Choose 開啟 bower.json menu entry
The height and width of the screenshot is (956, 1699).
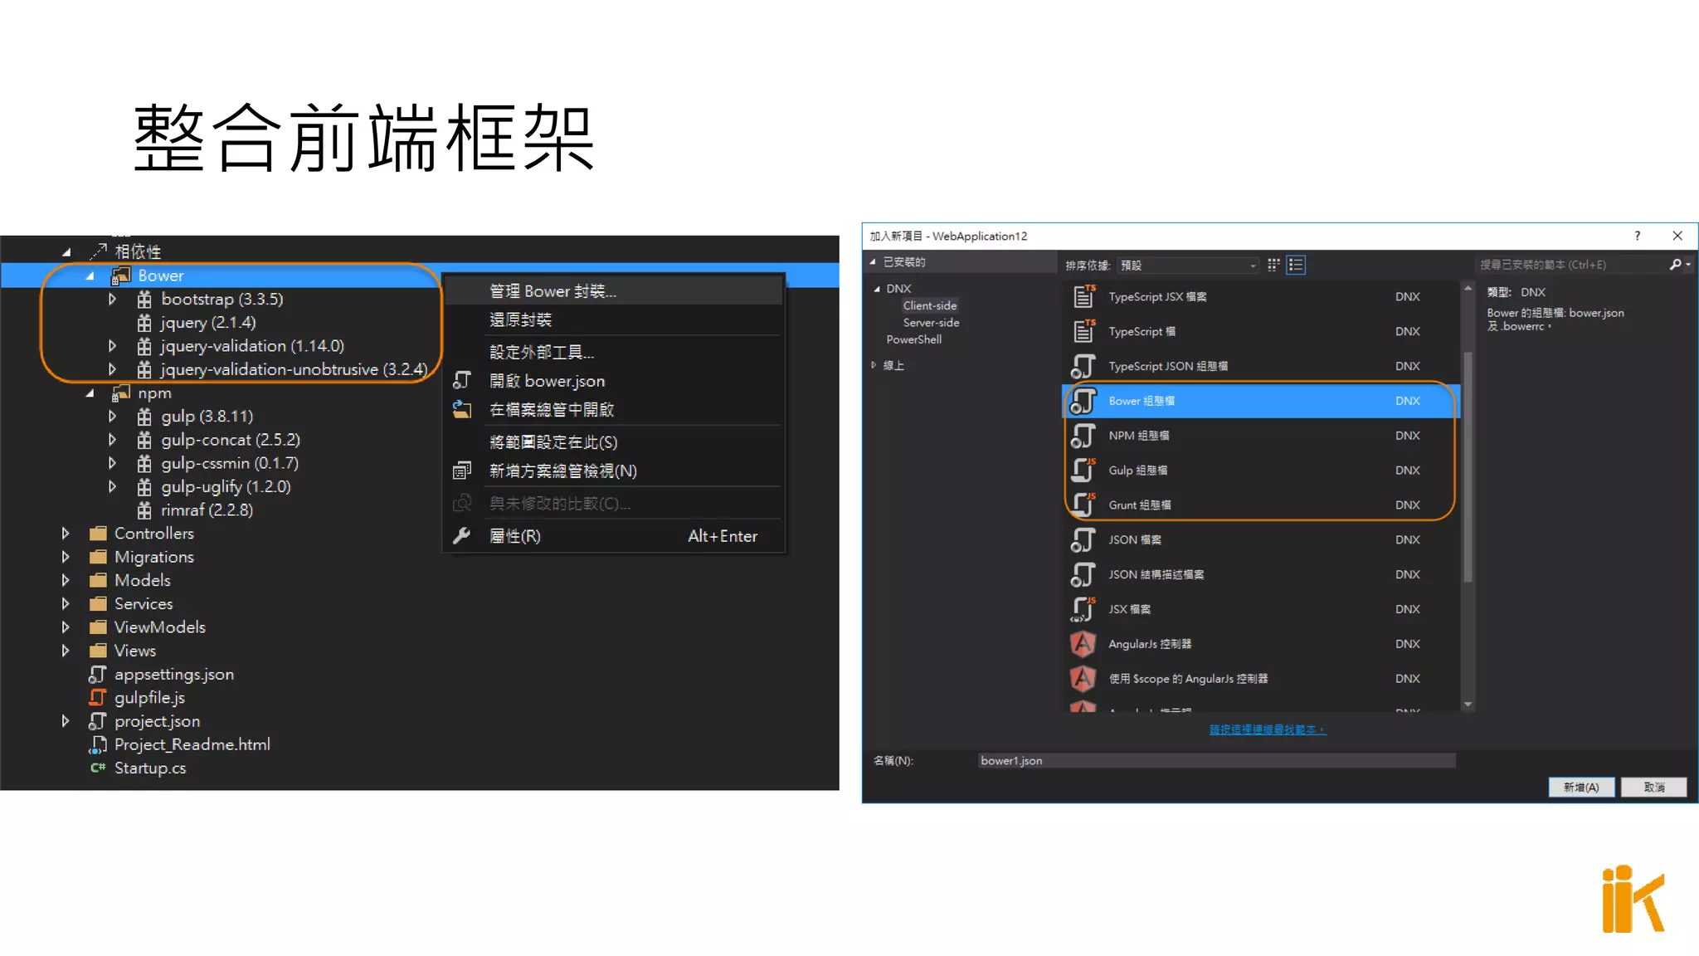614,381
